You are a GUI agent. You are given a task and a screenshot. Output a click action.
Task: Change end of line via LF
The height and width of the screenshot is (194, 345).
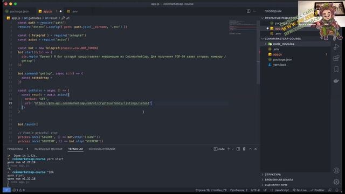(265, 190)
